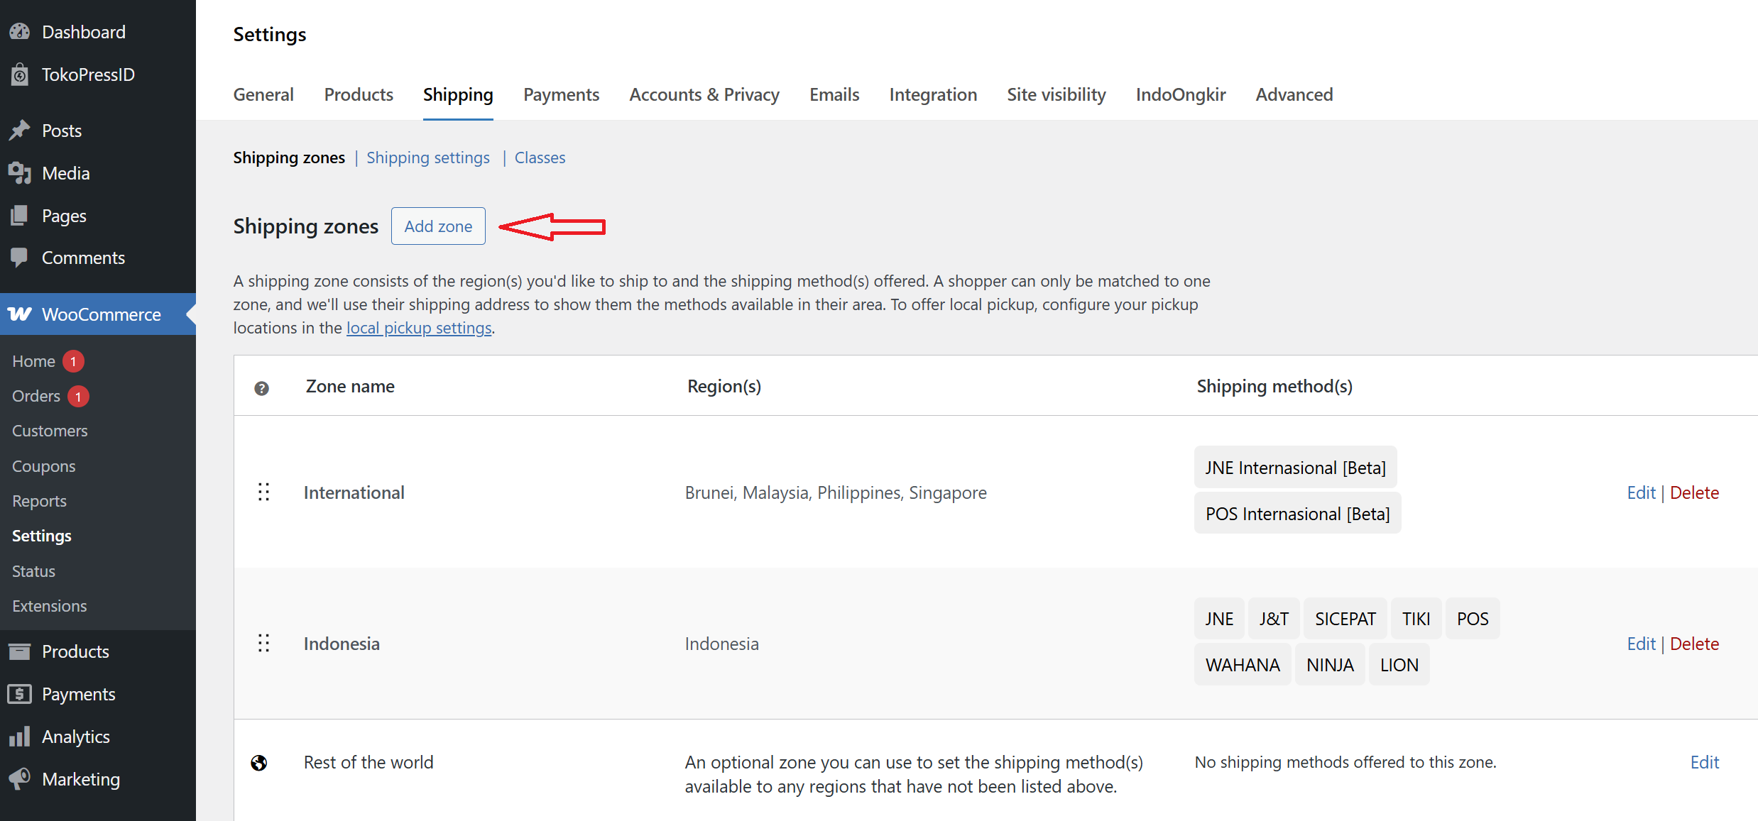1758x821 pixels.
Task: Click the help question mark icon in table header
Action: tap(261, 388)
